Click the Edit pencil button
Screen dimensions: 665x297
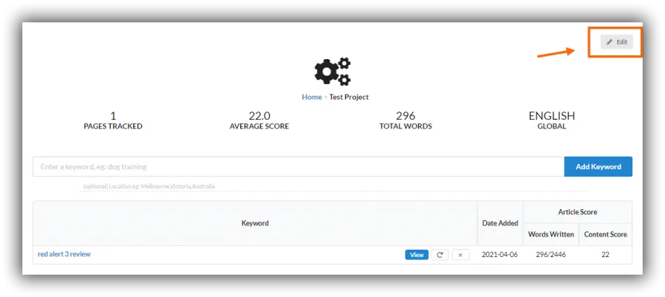point(616,42)
